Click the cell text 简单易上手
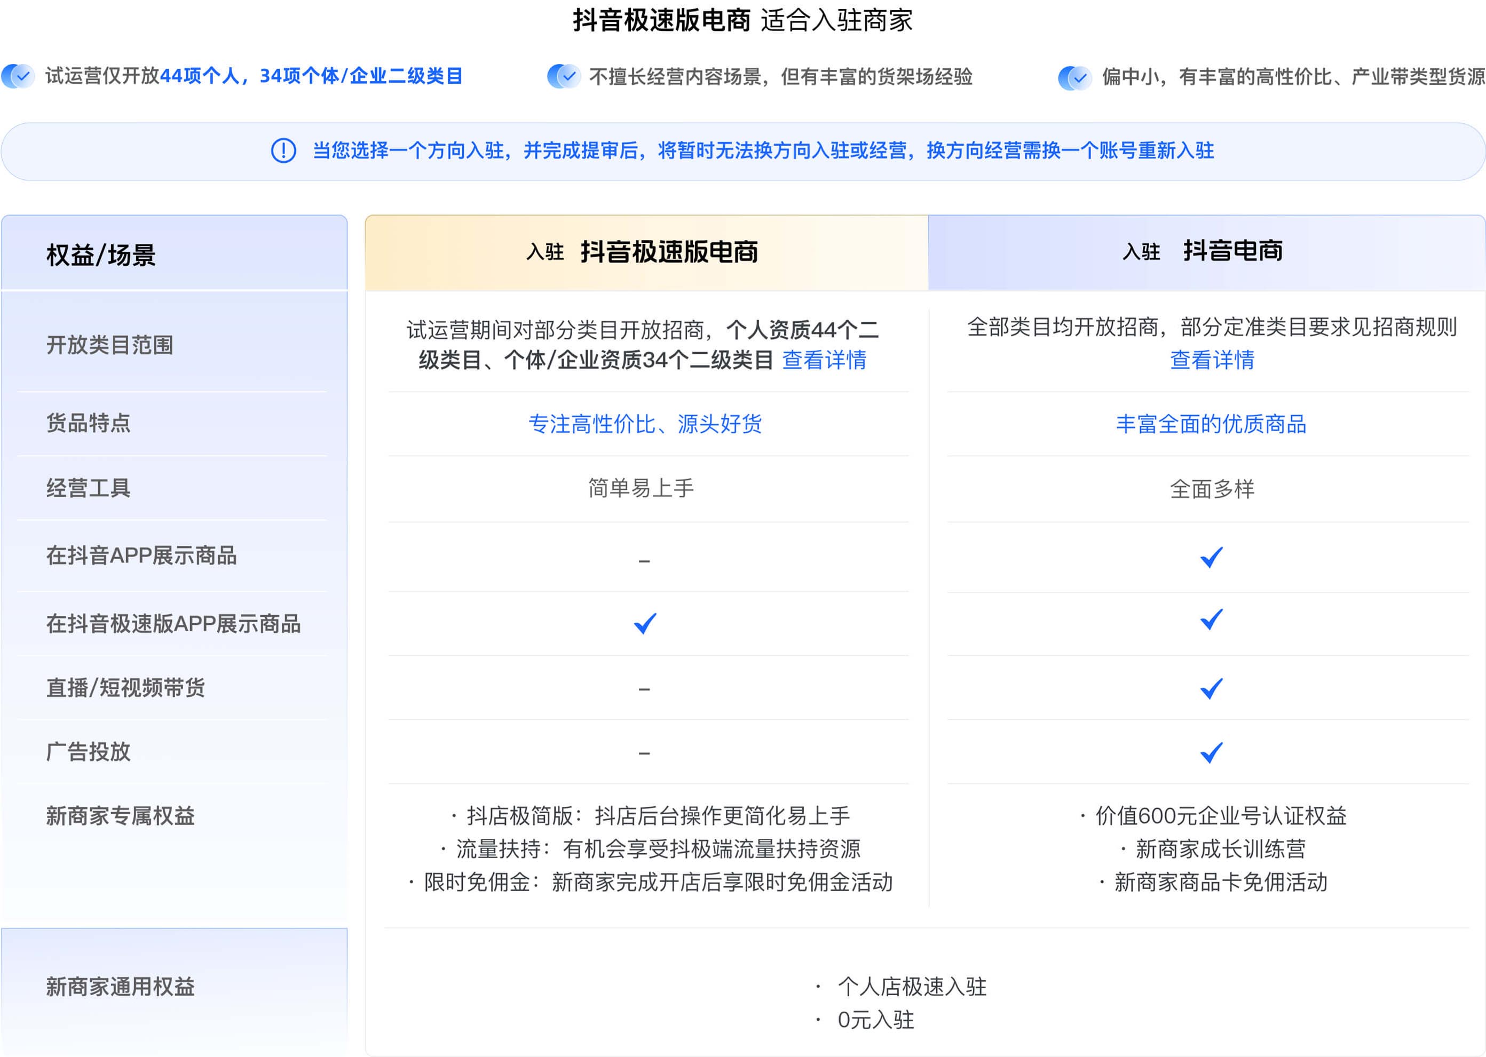 point(641,488)
